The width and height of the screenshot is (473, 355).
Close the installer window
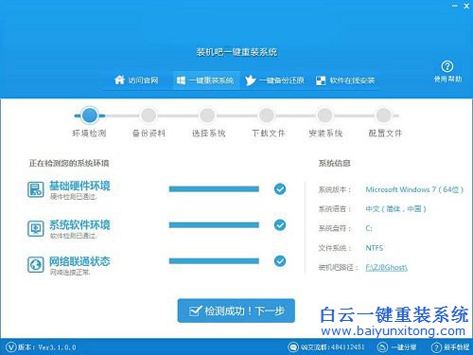pos(466,6)
